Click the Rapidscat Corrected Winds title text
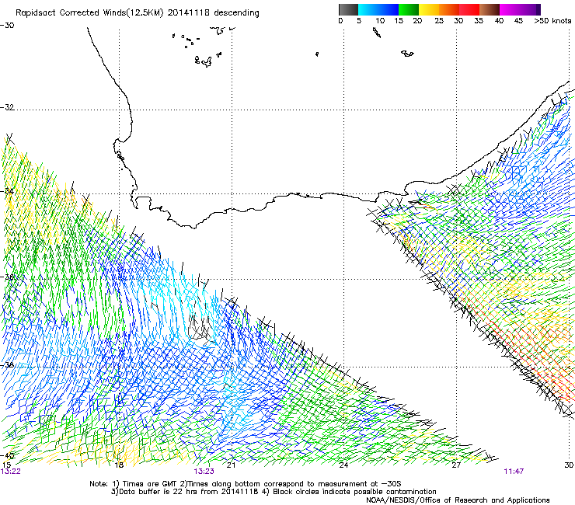 click(138, 13)
